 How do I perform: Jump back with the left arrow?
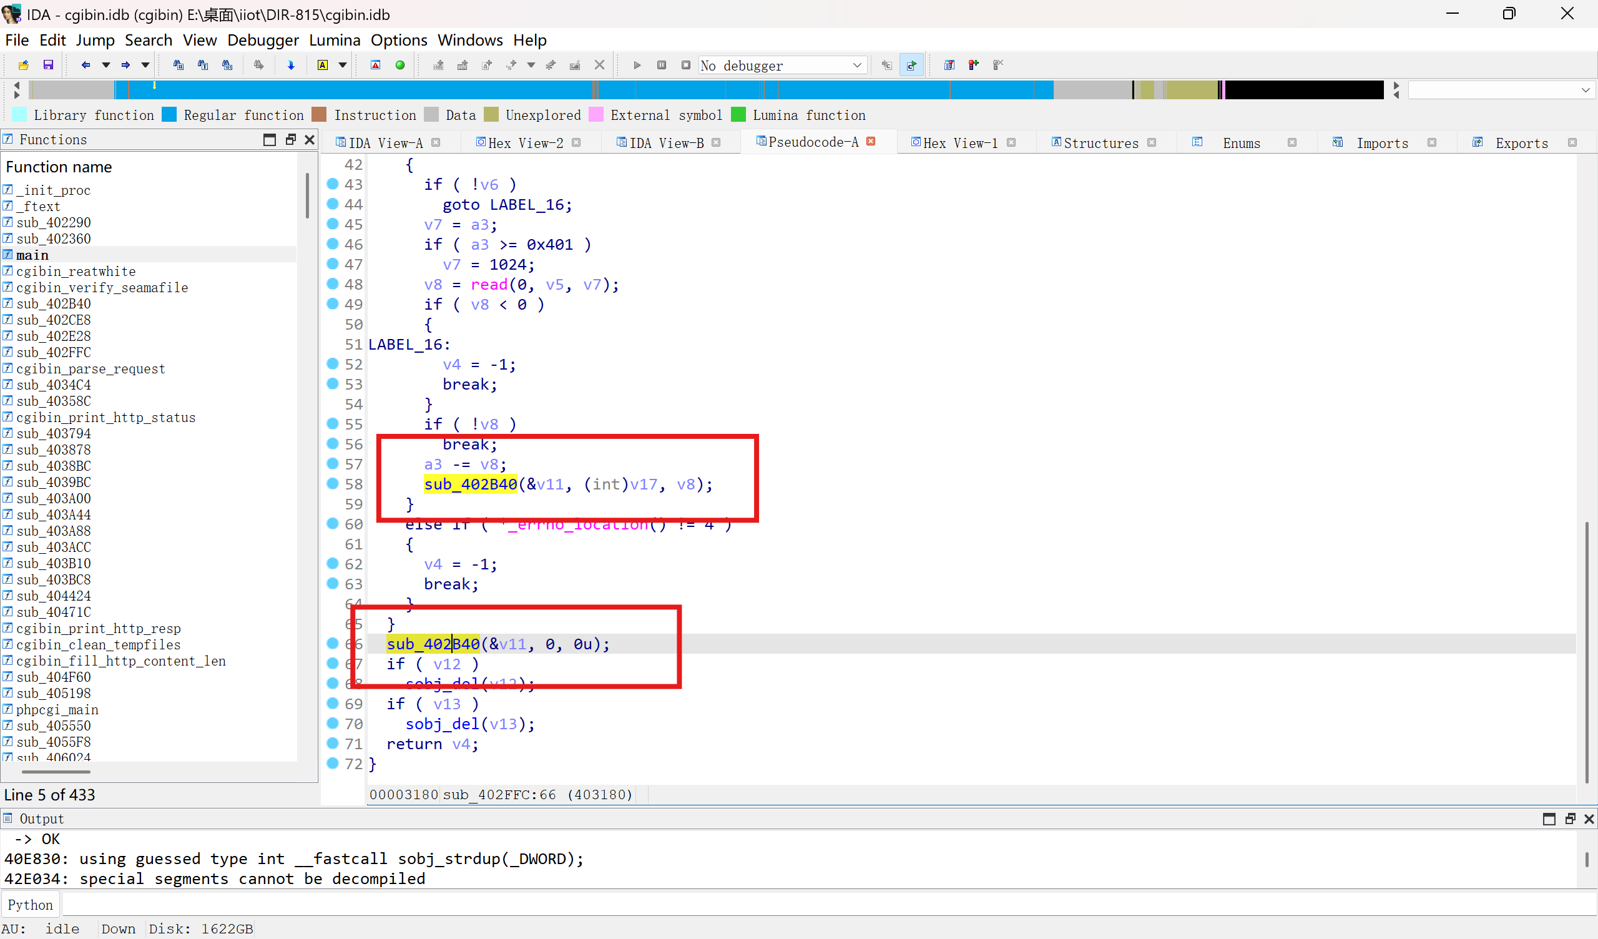[86, 65]
